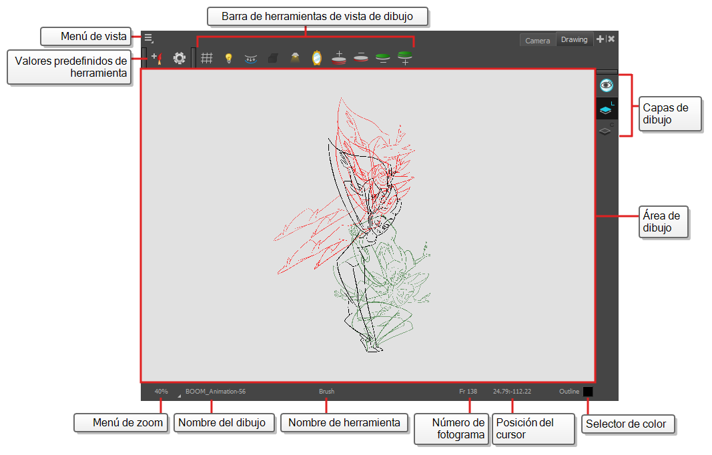Open the 40% zoom menu
Screen dimensions: 712x455
(x=161, y=392)
